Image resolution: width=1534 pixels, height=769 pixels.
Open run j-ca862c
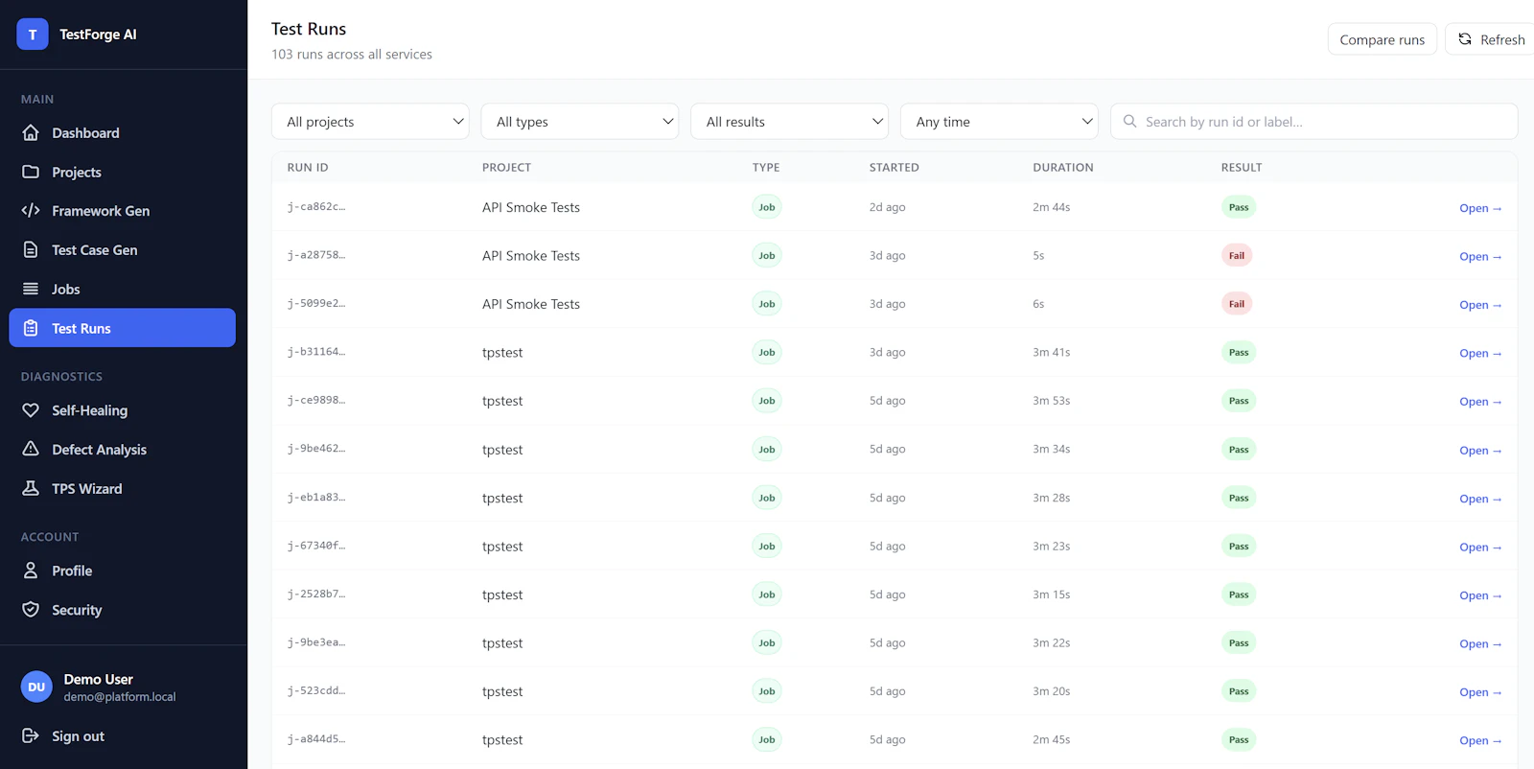point(1480,208)
